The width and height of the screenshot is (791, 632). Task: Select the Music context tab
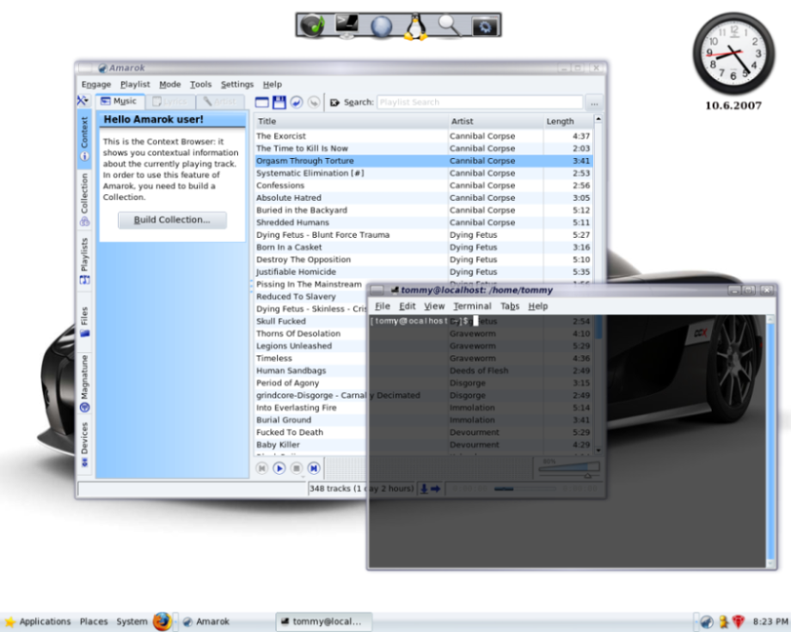click(x=120, y=101)
